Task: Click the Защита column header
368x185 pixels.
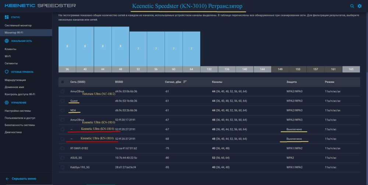Action: (x=291, y=82)
